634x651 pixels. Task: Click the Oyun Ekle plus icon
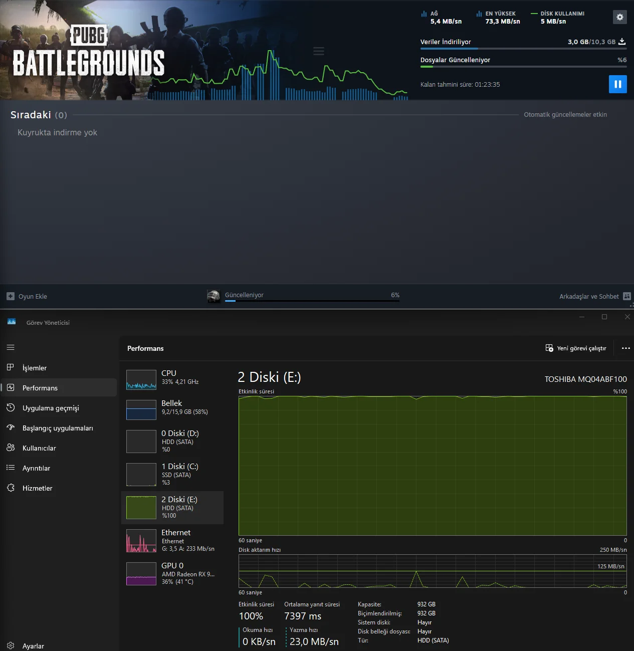[x=11, y=296]
